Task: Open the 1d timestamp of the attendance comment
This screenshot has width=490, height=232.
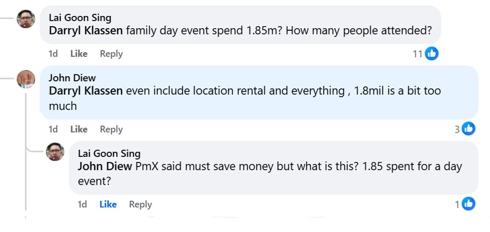Action: coord(53,54)
